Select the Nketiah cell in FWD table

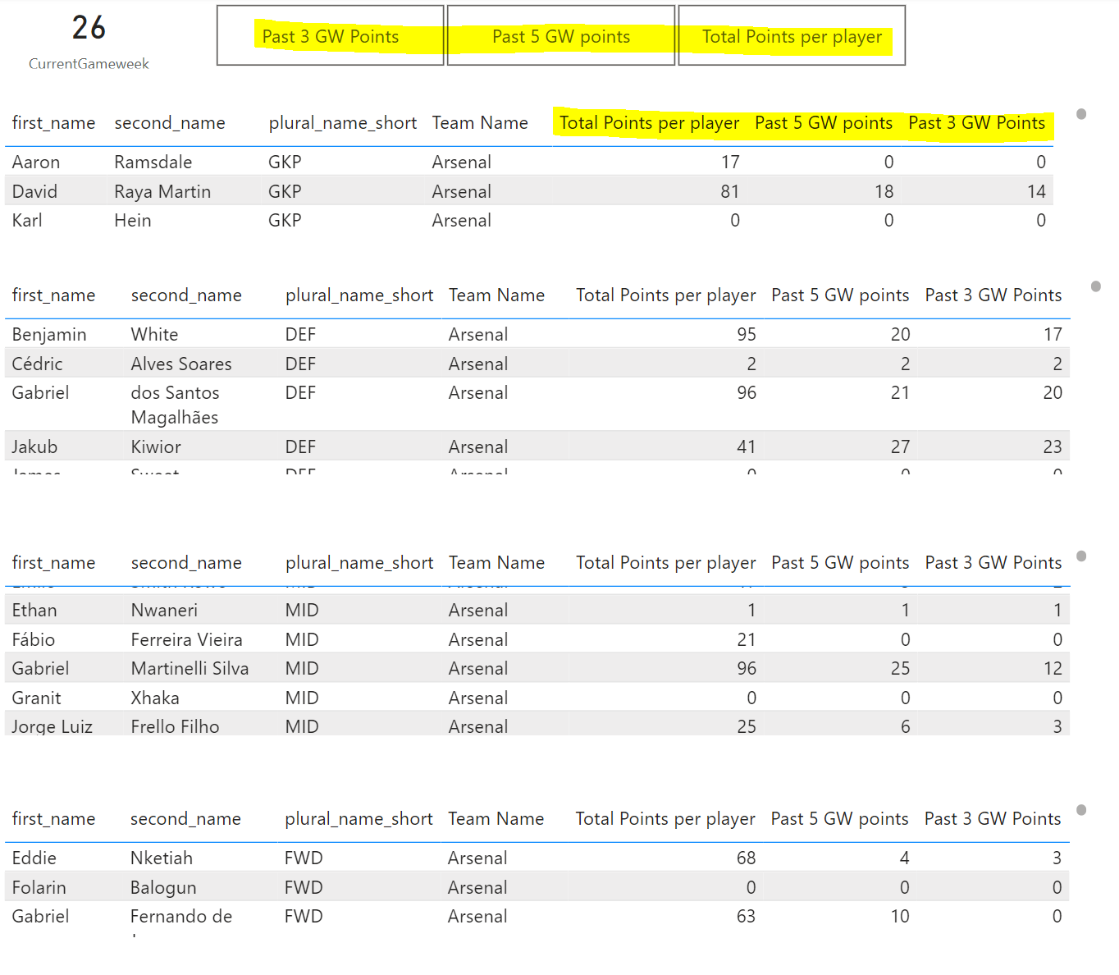coord(162,858)
